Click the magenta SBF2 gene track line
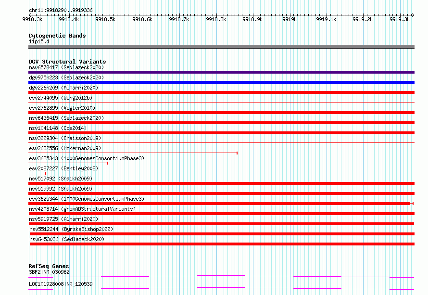The image size is (428, 295). point(221,276)
